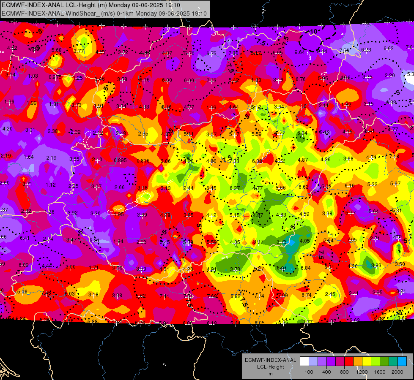This screenshot has width=414, height=380.
Task: Click the legend unit label m
Action: click(270, 374)
